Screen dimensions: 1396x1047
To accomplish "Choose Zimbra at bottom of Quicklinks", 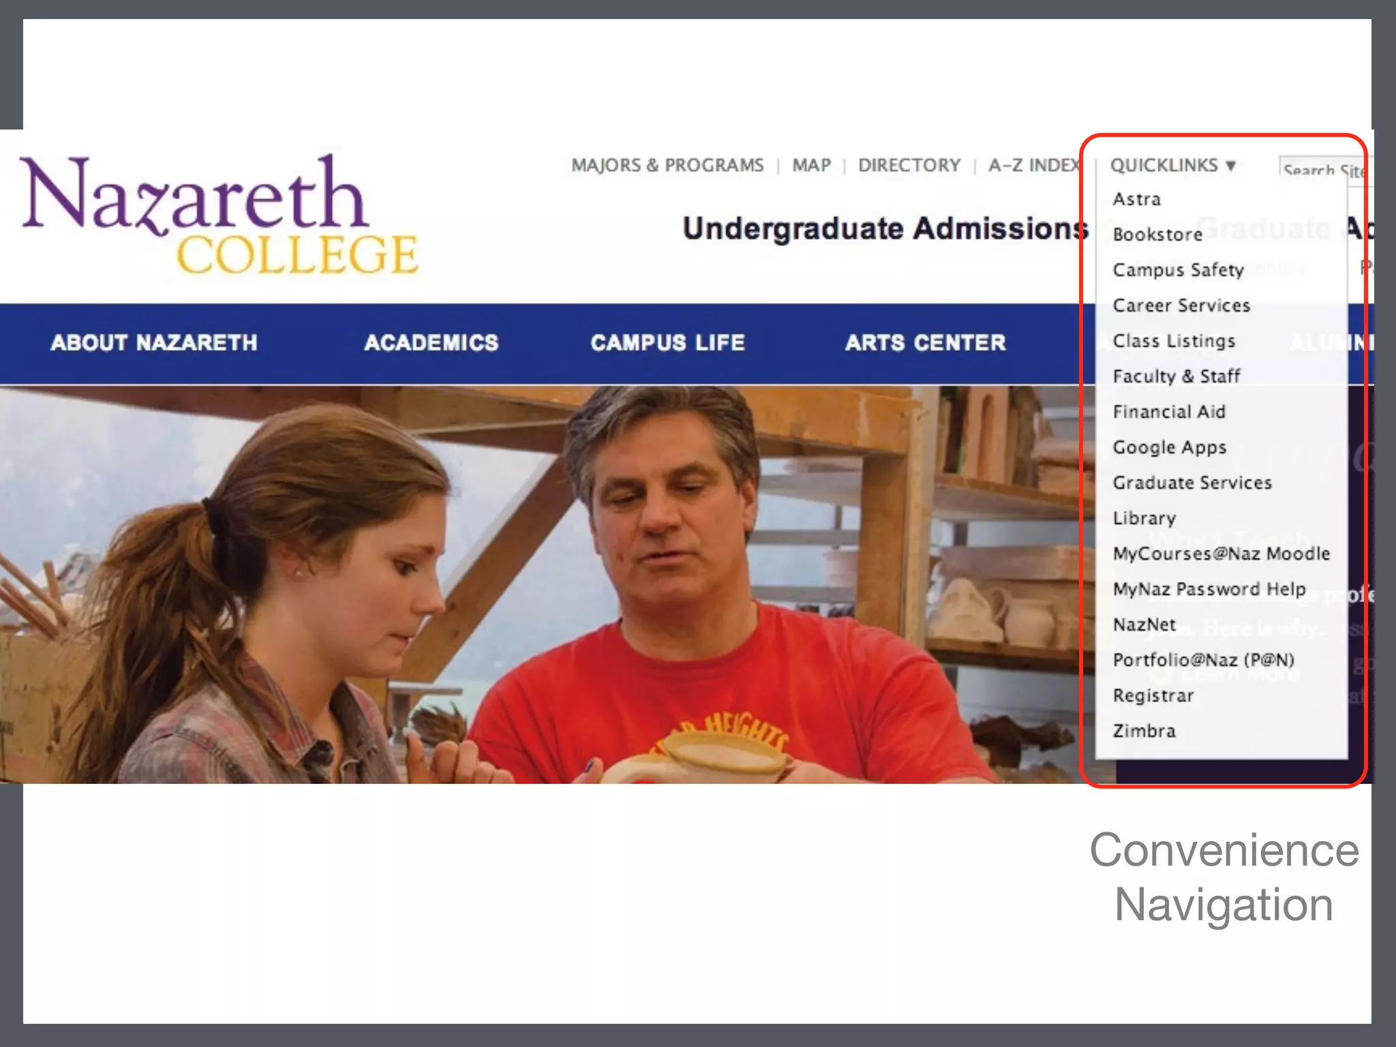I will pos(1144,731).
